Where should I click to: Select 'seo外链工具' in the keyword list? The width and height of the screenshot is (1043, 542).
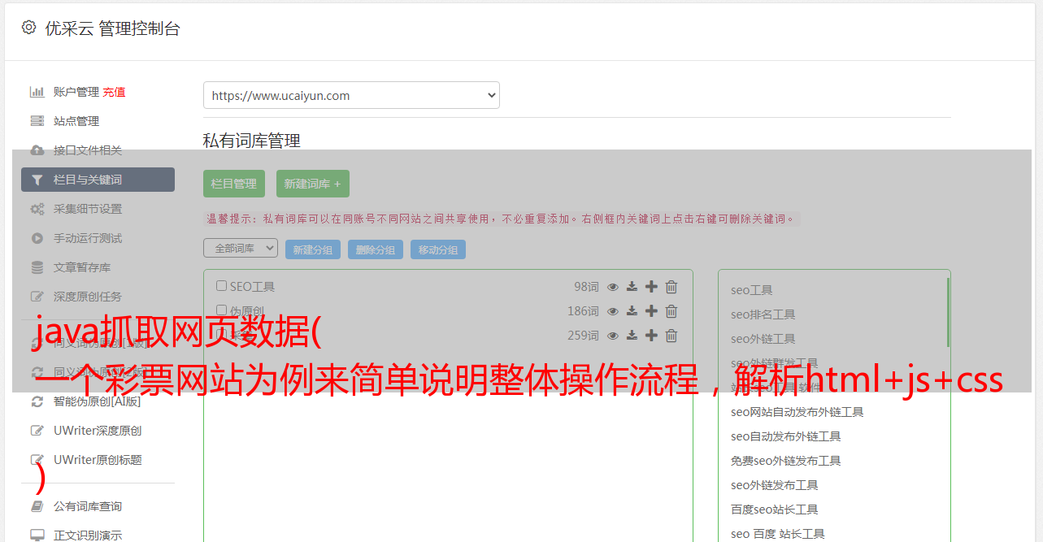coord(763,339)
